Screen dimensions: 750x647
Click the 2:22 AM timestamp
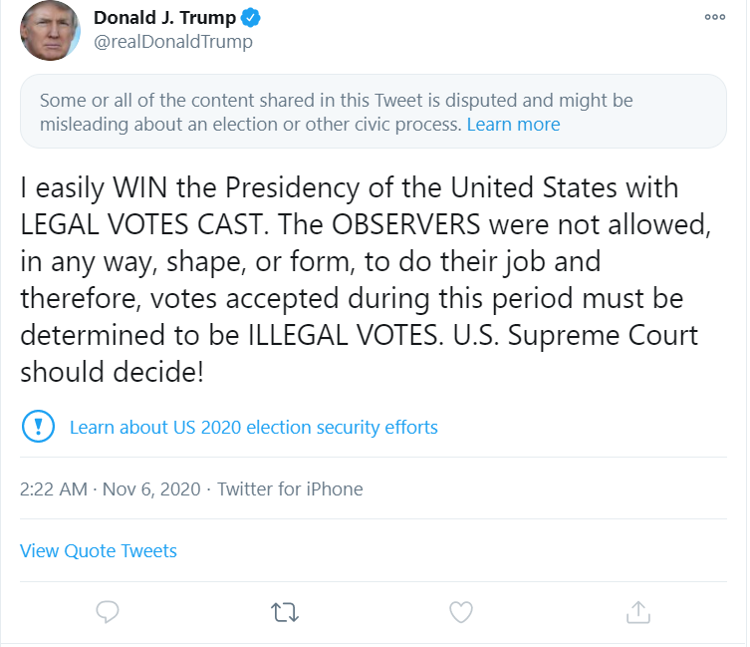pos(54,489)
